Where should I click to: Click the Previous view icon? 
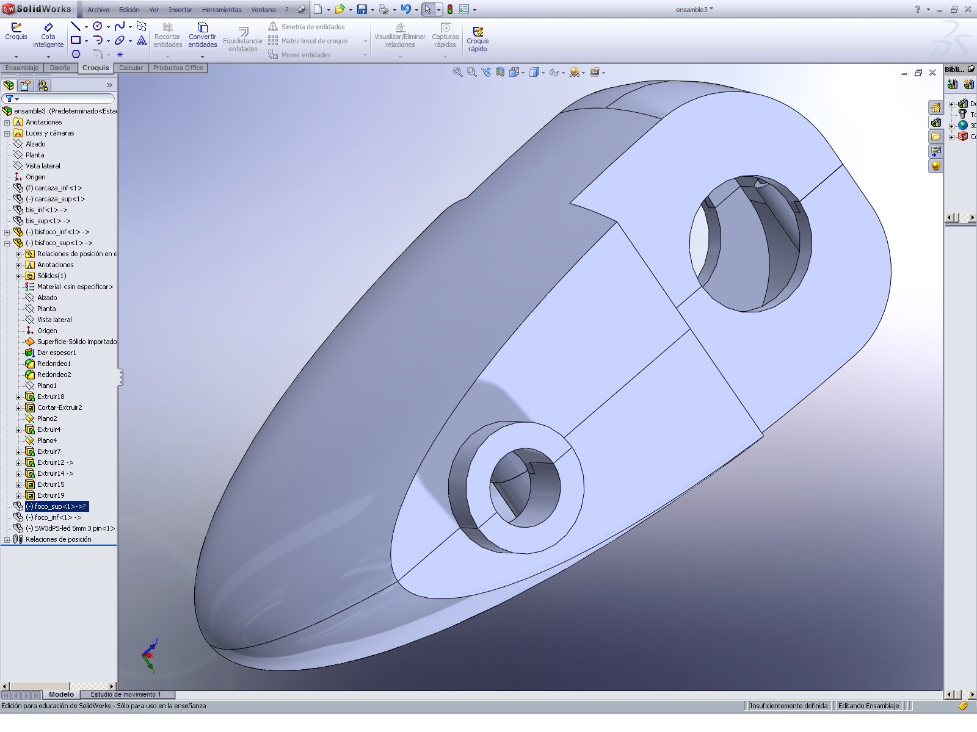pyautogui.click(x=486, y=72)
